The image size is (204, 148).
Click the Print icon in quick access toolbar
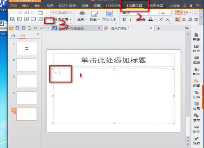[23, 28]
